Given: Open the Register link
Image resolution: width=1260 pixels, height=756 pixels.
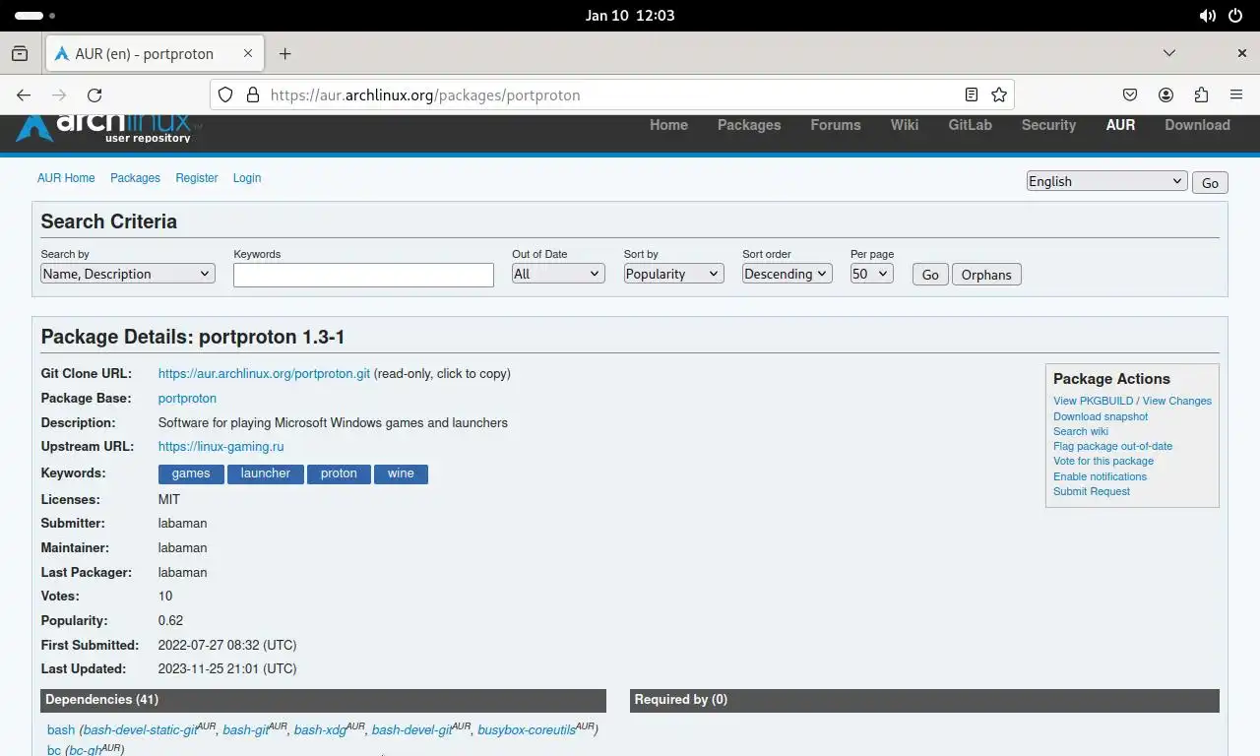Looking at the screenshot, I should [197, 178].
